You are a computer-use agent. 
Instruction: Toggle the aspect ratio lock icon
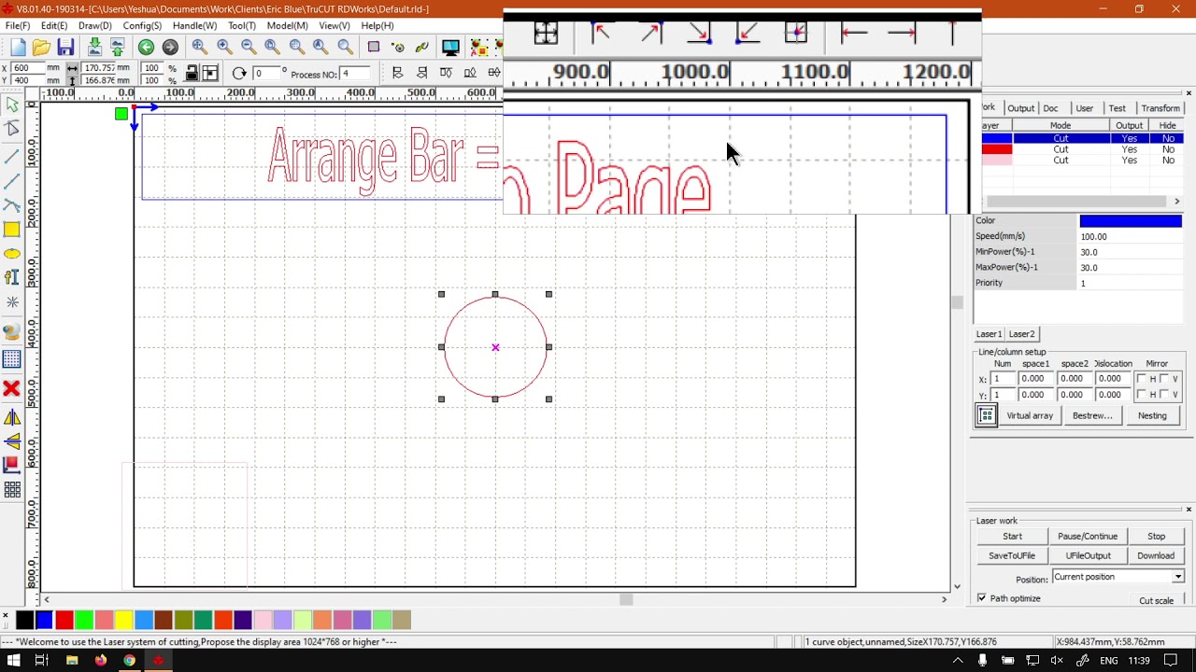coord(192,73)
